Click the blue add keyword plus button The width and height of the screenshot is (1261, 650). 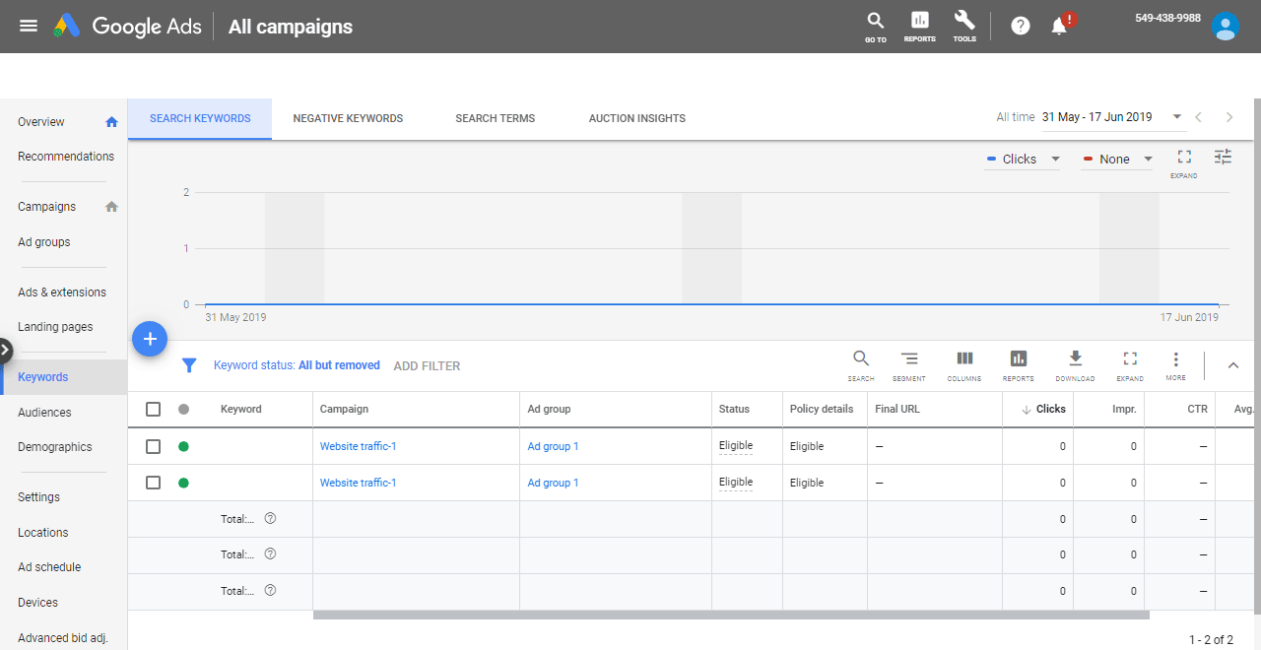tap(150, 339)
